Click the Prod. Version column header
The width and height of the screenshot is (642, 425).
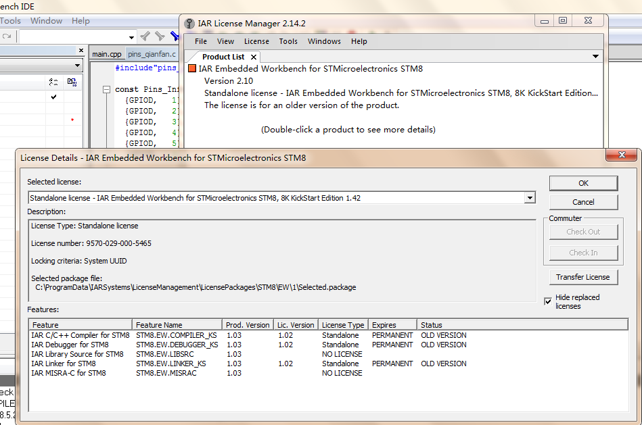click(248, 325)
